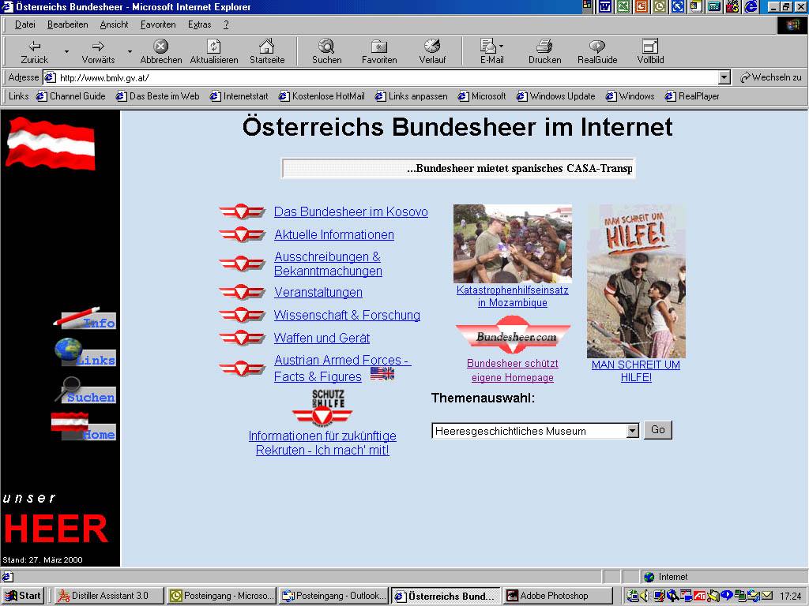Switch to Adobe Photoshop in taskbar
Image resolution: width=809 pixels, height=606 pixels.
[x=558, y=596]
